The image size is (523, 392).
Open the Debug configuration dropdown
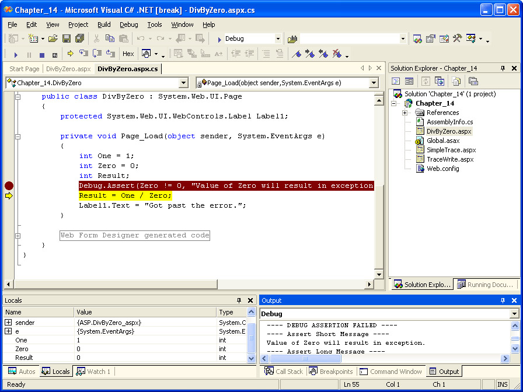pyautogui.click(x=278, y=38)
